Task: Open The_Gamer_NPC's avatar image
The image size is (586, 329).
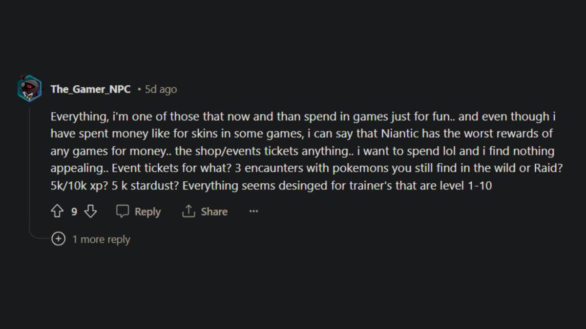Action: (x=29, y=89)
